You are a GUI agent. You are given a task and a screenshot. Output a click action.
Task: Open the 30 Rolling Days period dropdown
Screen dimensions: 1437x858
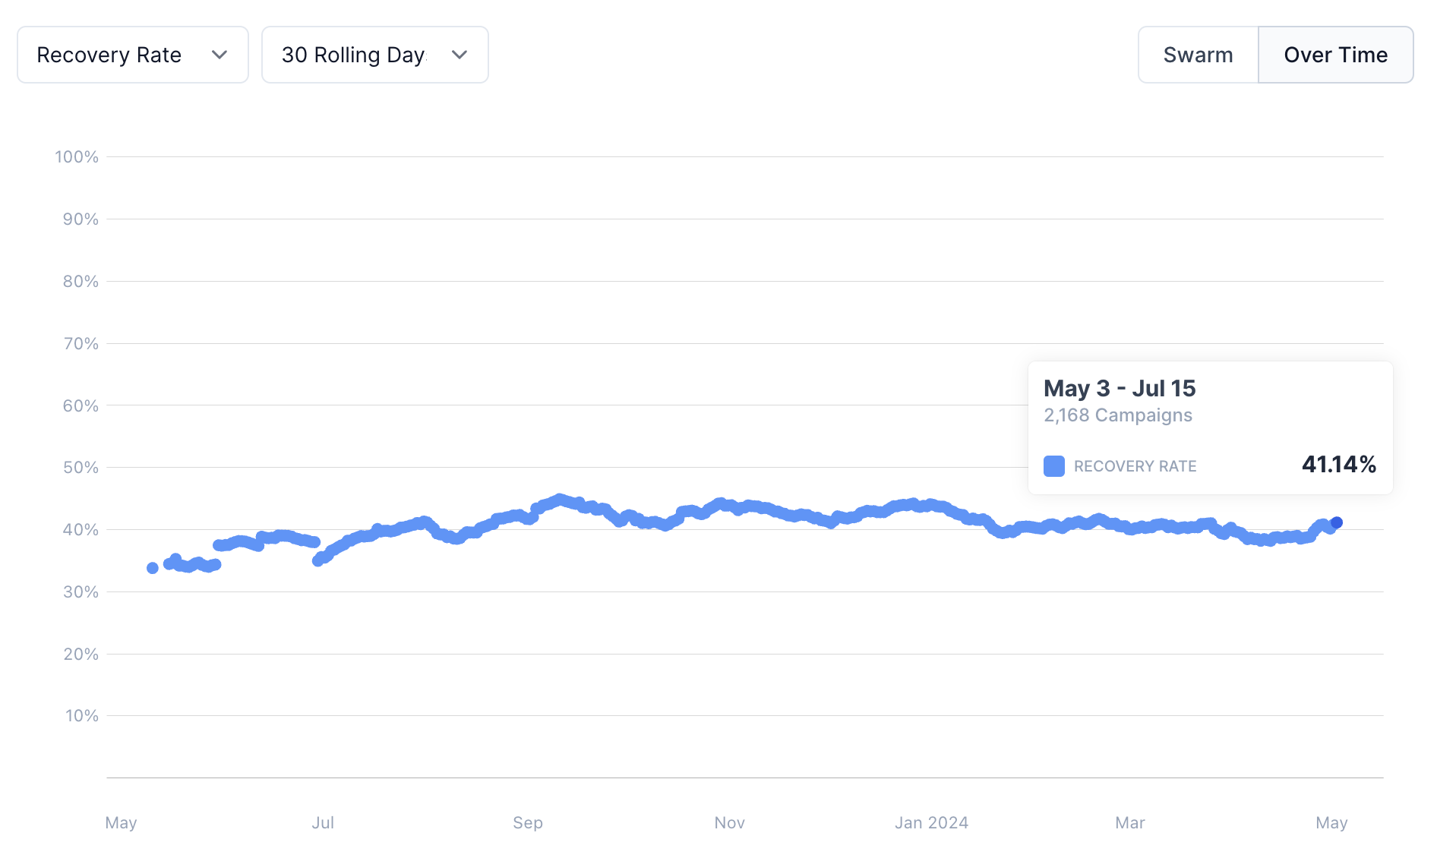(375, 55)
